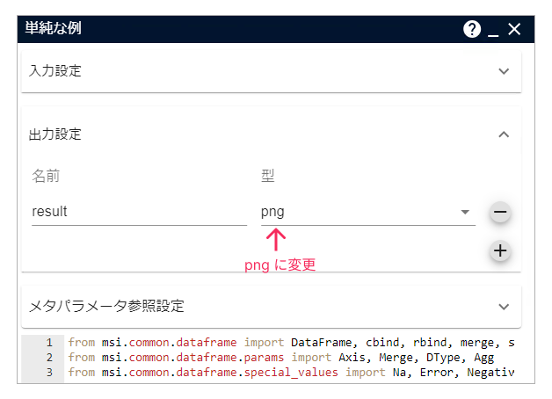
Task: Open the help question mark icon
Action: tap(472, 29)
